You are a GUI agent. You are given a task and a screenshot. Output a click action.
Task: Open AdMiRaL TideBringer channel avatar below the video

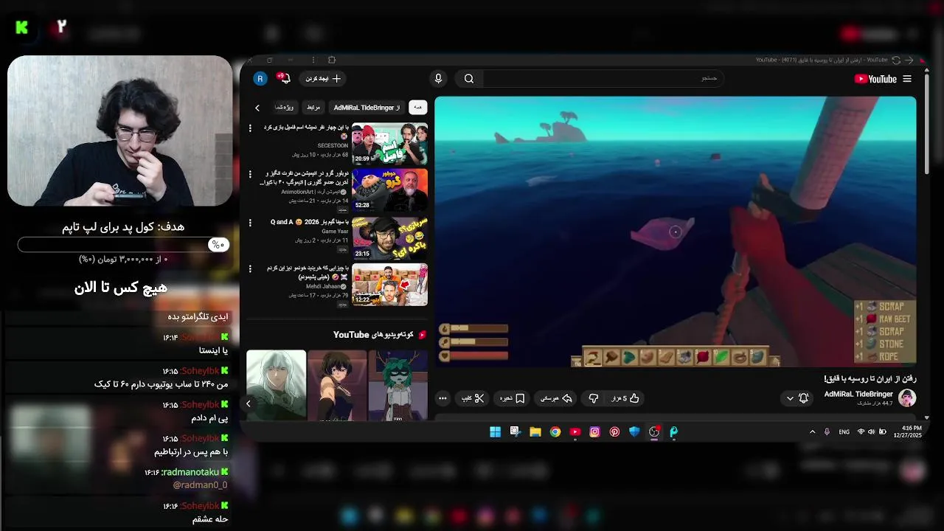tap(907, 398)
